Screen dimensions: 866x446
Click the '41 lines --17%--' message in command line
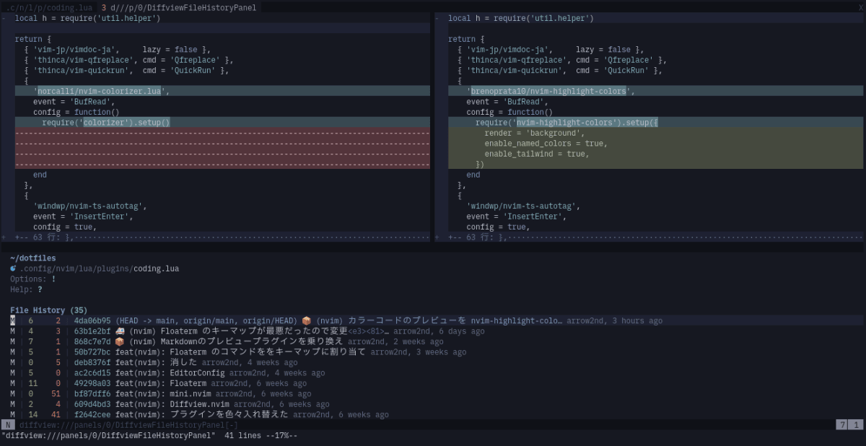[261, 436]
